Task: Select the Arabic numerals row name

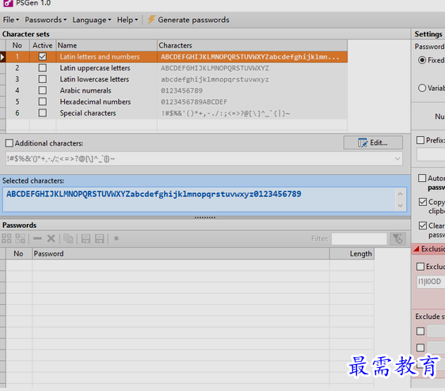Action: click(x=86, y=90)
